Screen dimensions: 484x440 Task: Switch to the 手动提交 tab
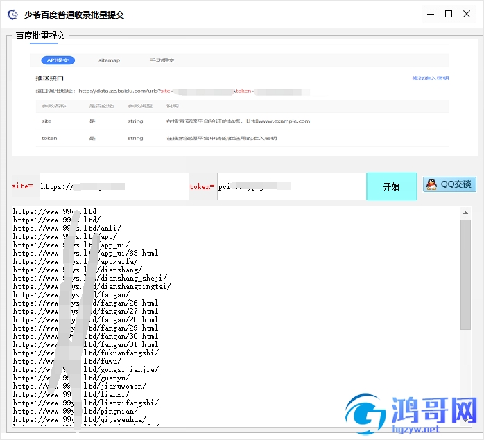click(162, 60)
